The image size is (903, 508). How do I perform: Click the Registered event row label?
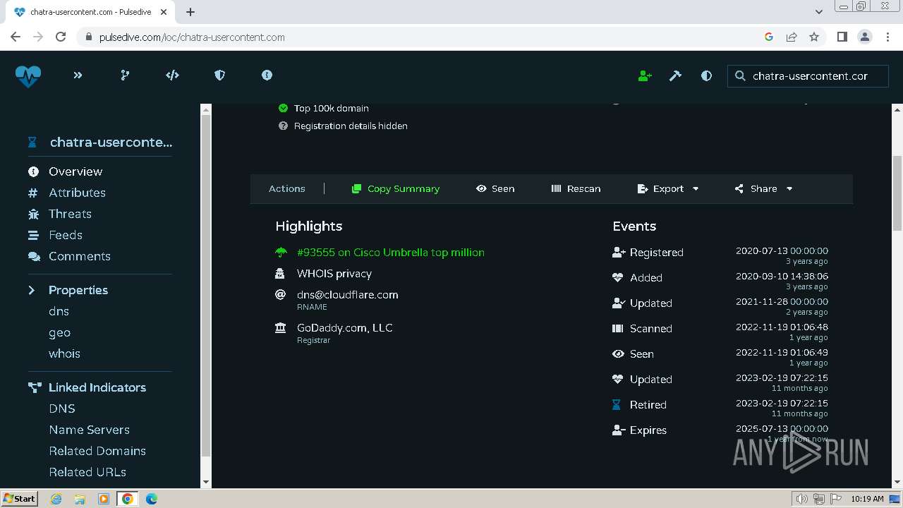(x=657, y=253)
